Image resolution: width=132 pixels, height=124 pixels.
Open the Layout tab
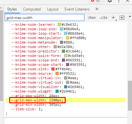click(x=53, y=9)
